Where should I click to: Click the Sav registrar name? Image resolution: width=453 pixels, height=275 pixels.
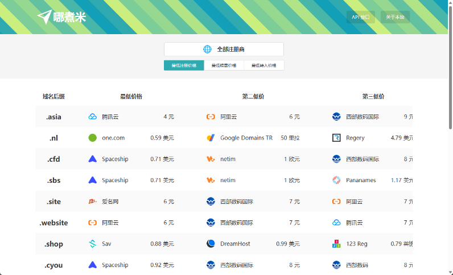106,244
